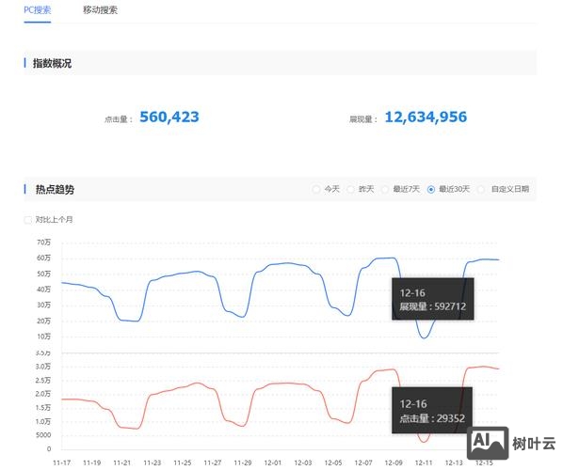Viewport: 563px width, 470px height.
Task: Choose the 最近7天 radio option
Action: point(385,189)
